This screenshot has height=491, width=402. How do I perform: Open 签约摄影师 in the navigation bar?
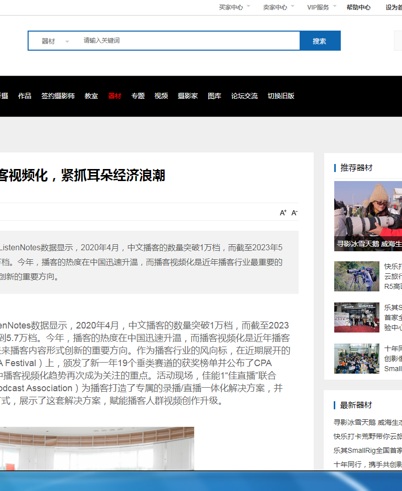coord(58,96)
